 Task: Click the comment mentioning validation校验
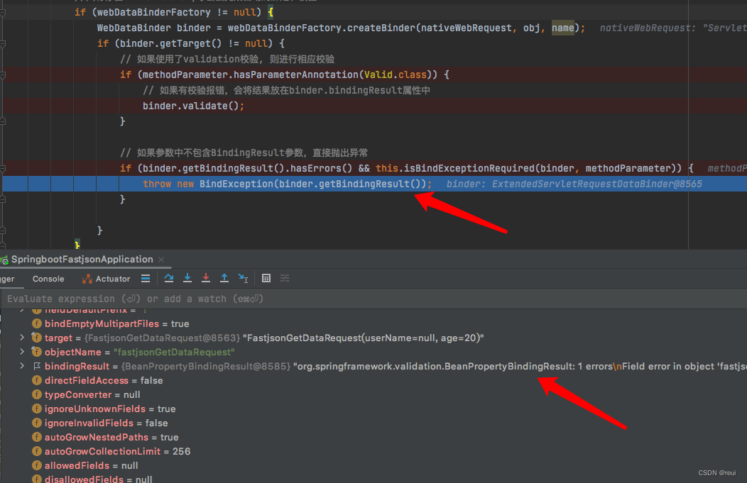(x=227, y=59)
